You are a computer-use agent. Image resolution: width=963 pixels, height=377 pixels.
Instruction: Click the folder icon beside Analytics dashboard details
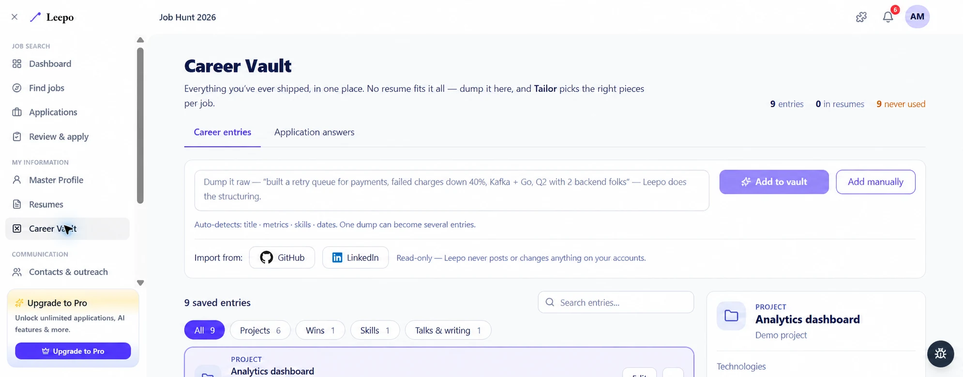(x=731, y=316)
